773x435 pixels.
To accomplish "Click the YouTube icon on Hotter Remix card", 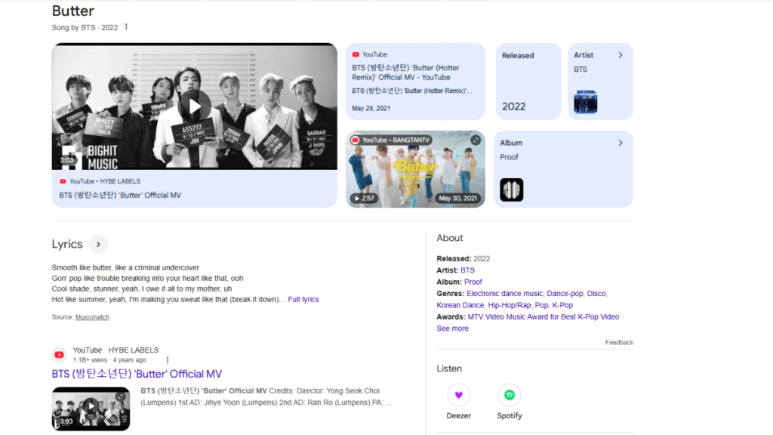I will pos(356,54).
